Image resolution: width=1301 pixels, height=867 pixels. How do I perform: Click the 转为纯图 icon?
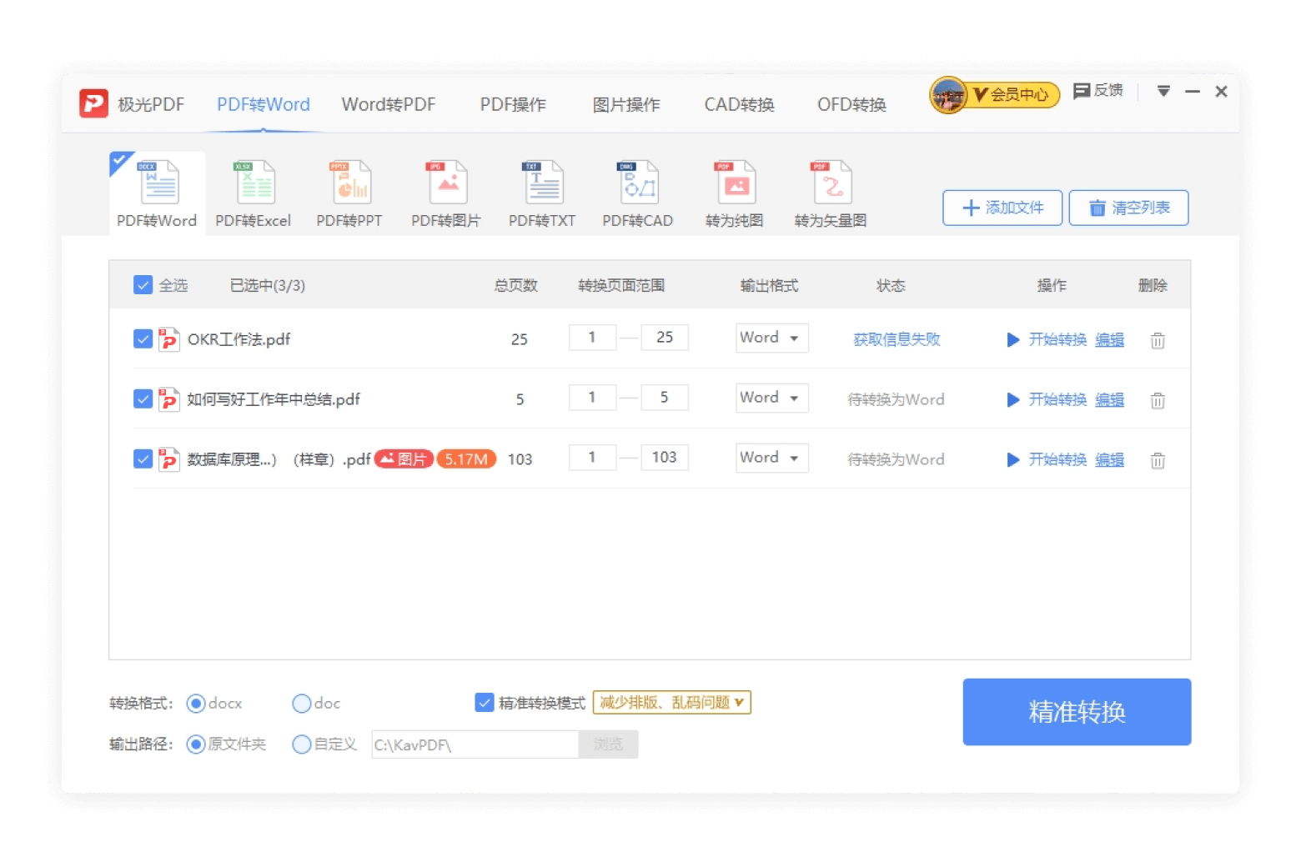735,183
